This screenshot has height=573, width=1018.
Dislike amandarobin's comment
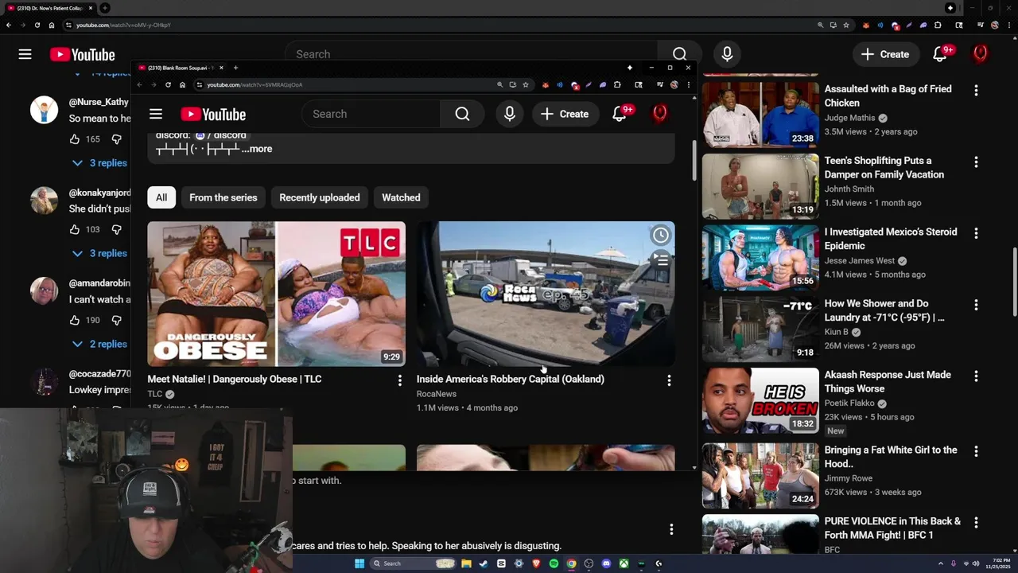coord(116,320)
